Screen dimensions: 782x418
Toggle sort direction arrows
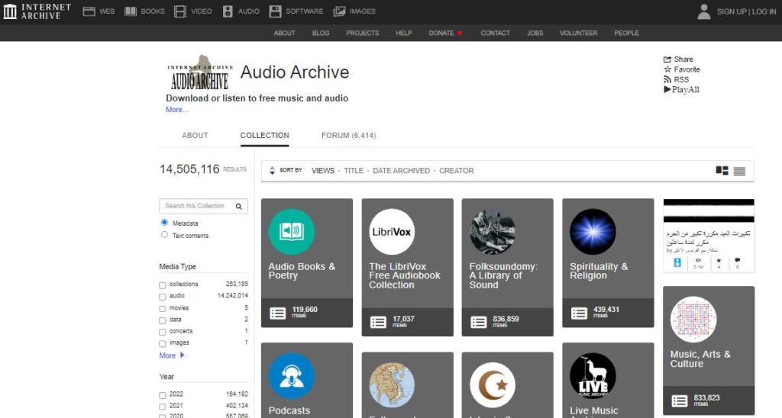(x=272, y=170)
